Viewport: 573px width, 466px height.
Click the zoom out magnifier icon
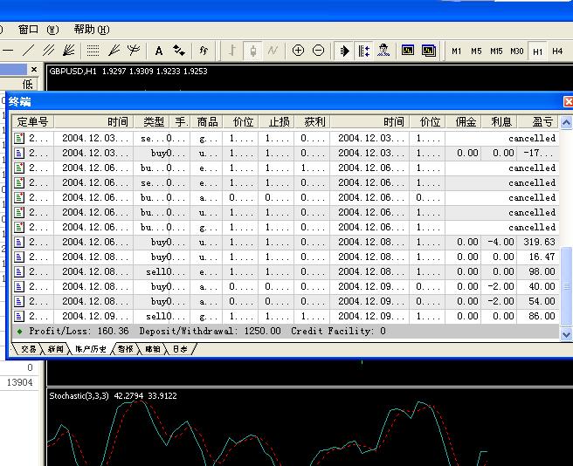click(318, 51)
